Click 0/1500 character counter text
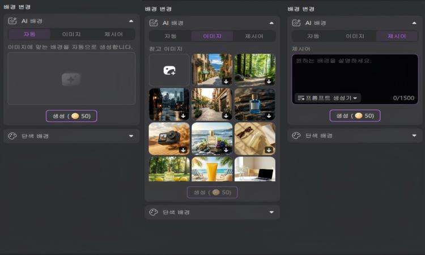 point(403,98)
